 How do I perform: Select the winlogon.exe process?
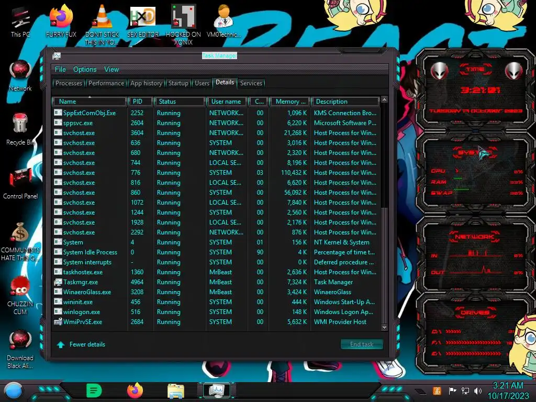click(x=216, y=312)
